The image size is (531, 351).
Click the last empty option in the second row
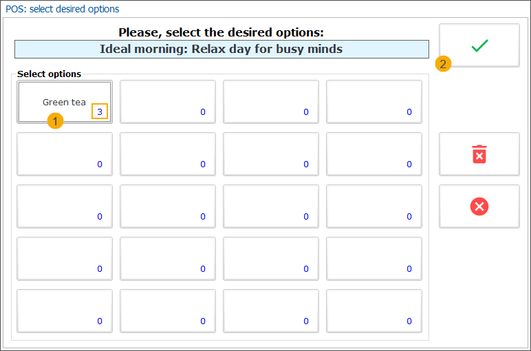click(374, 154)
